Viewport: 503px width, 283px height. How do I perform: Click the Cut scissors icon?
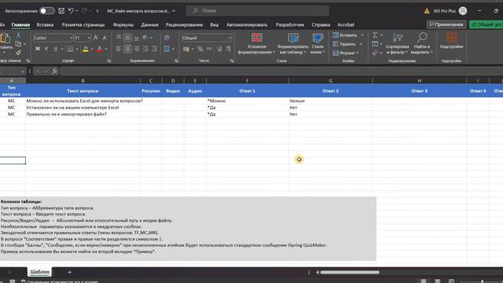[18, 35]
